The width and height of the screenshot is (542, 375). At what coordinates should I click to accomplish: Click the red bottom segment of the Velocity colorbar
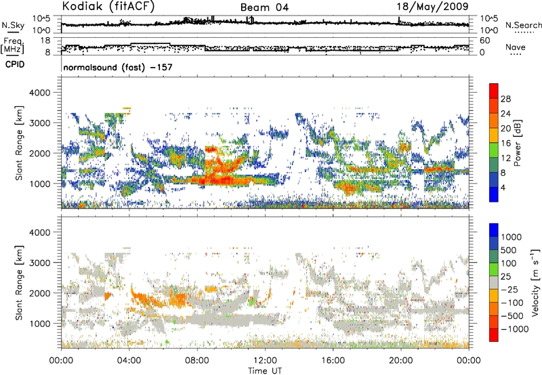(x=494, y=335)
